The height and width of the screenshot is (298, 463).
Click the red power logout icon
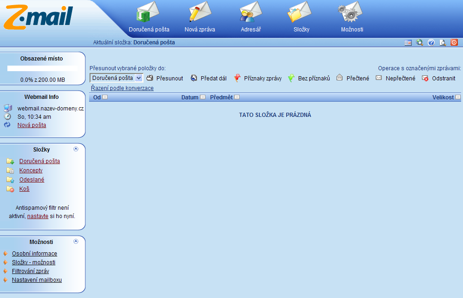(x=454, y=43)
